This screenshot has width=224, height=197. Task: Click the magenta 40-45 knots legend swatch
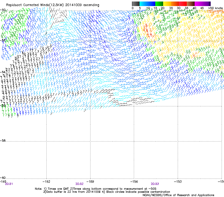pyautogui.click(x=199, y=4)
